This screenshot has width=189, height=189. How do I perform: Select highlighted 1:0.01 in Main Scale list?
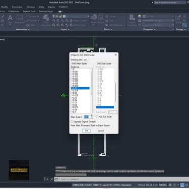point(80,88)
